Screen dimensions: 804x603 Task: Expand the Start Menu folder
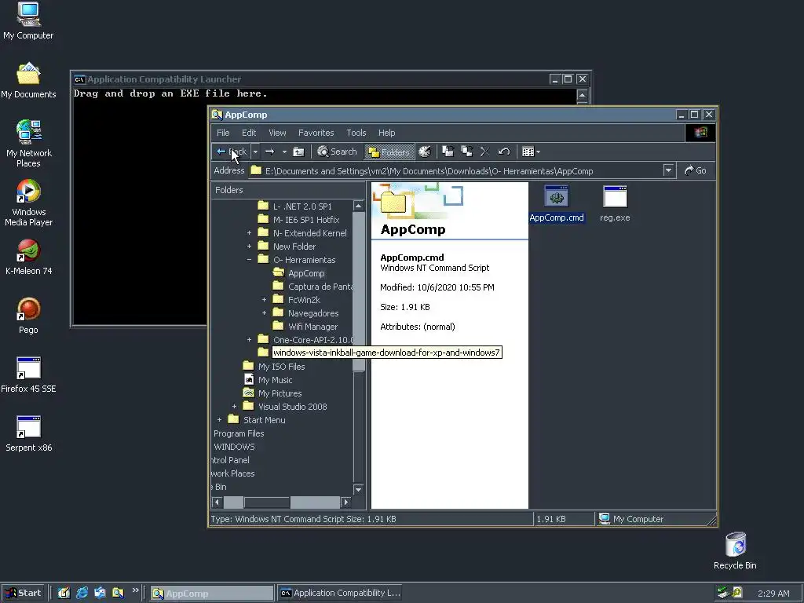tap(220, 419)
